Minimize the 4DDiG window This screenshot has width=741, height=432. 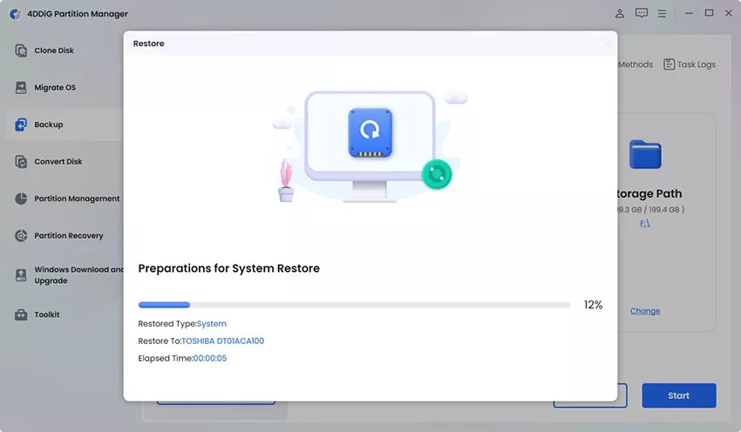[x=689, y=13]
